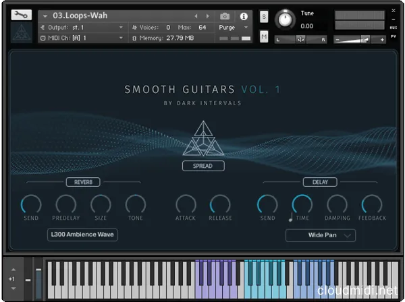Open the L300 Ambience Wave reverb dropdown

click(x=82, y=235)
